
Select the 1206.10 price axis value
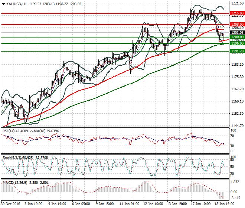[237, 28]
